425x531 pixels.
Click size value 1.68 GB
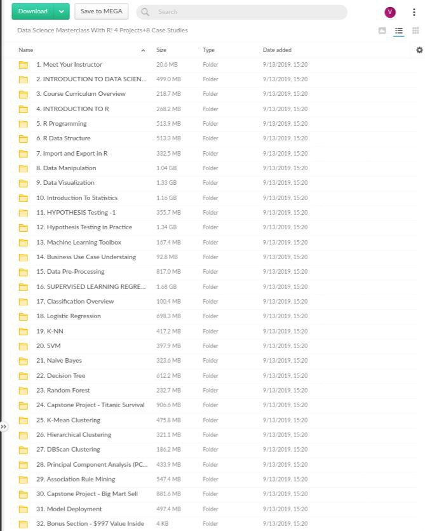click(x=166, y=287)
